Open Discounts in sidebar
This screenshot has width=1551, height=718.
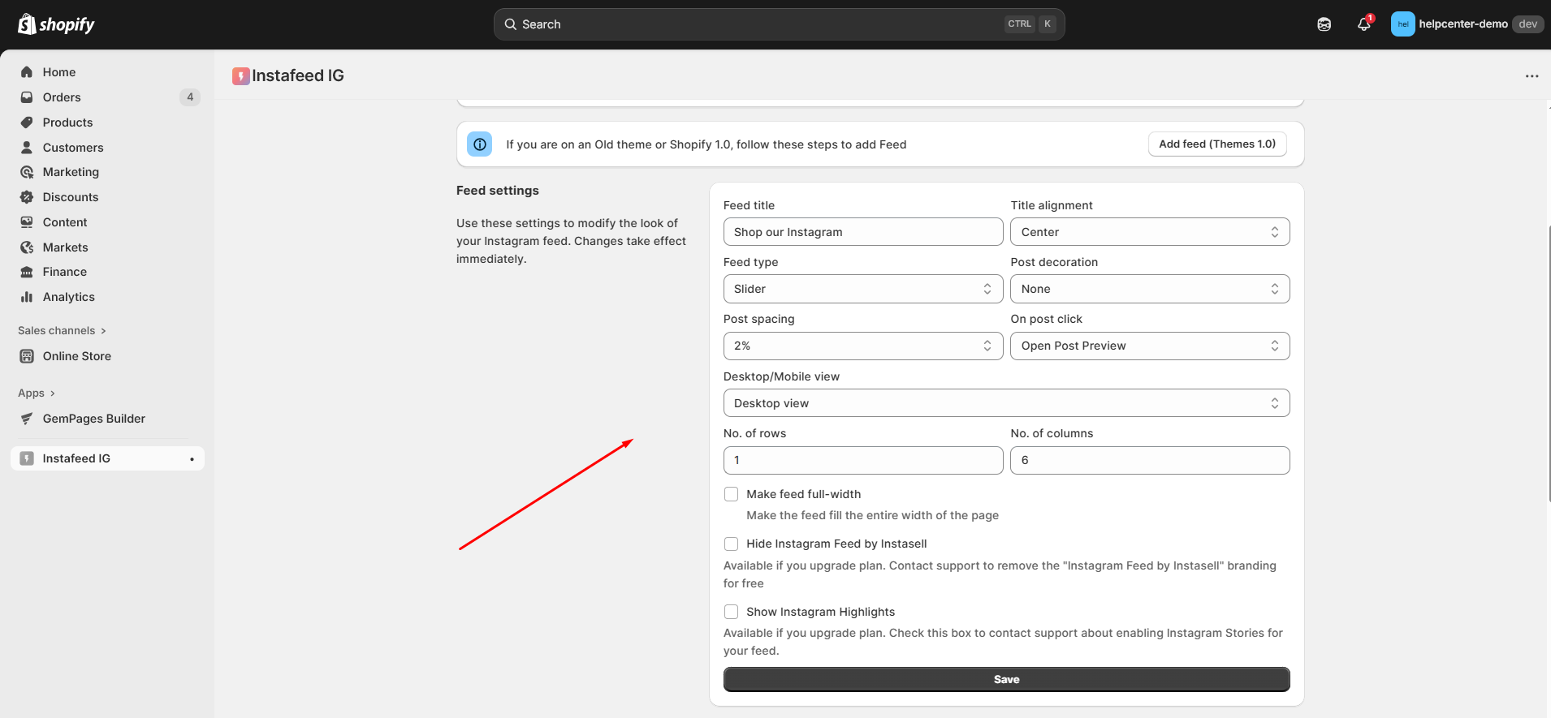(108, 197)
